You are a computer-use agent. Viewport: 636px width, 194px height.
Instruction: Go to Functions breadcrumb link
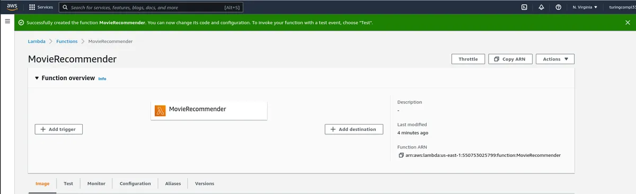(x=67, y=41)
